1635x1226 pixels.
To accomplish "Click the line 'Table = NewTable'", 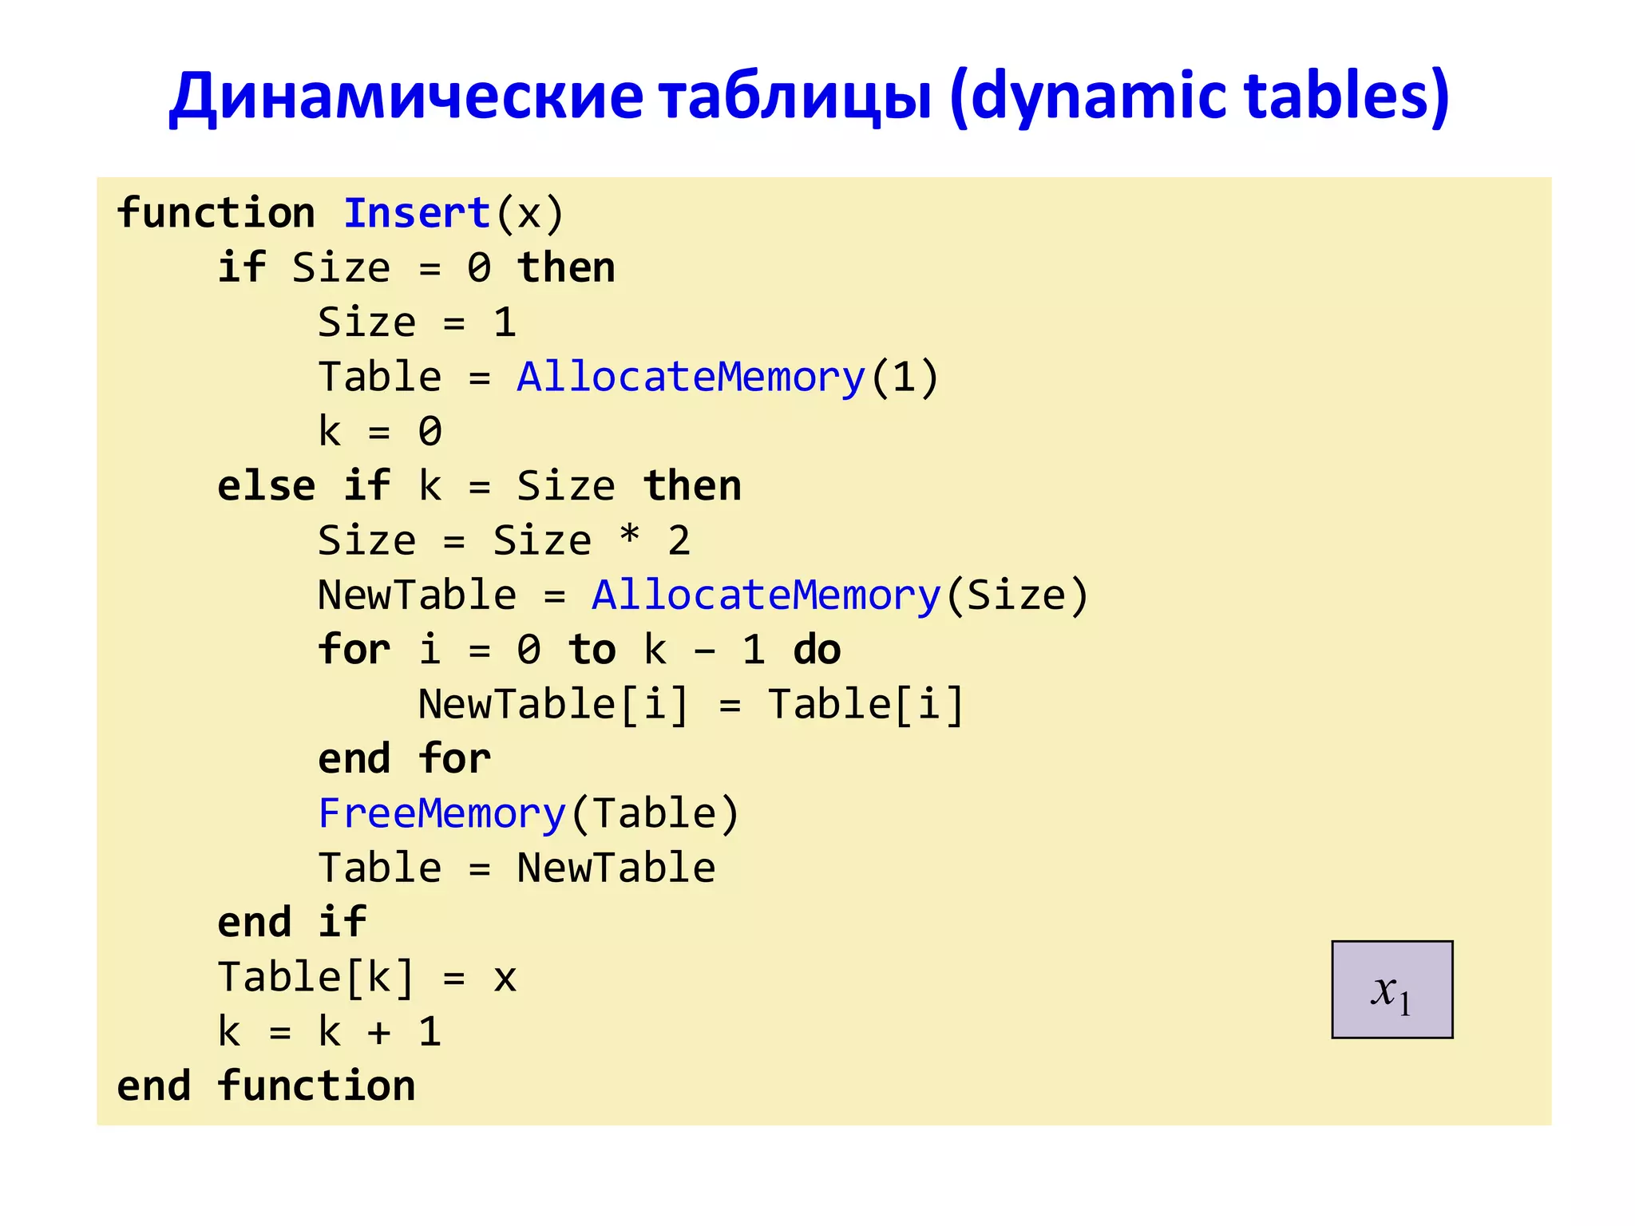I will [x=517, y=868].
